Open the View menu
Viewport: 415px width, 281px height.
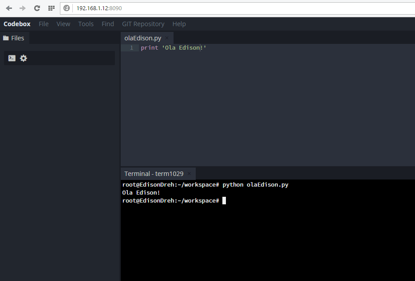coord(63,24)
